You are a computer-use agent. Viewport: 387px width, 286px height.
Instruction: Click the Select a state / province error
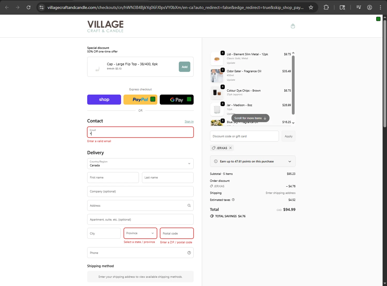(x=139, y=242)
